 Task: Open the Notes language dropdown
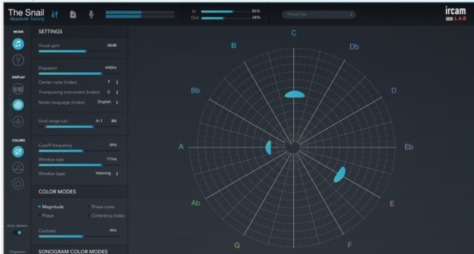(108, 102)
